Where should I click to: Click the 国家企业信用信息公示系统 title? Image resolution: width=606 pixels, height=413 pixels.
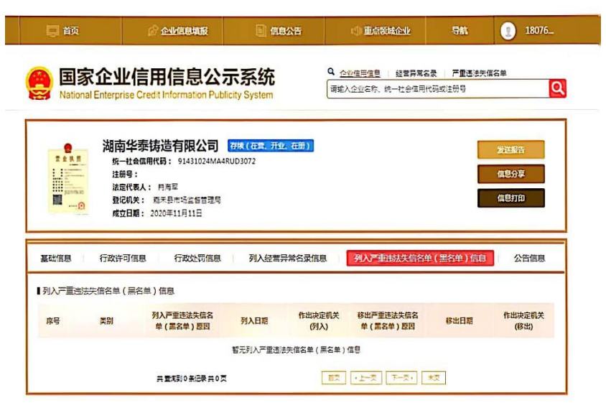coord(167,77)
